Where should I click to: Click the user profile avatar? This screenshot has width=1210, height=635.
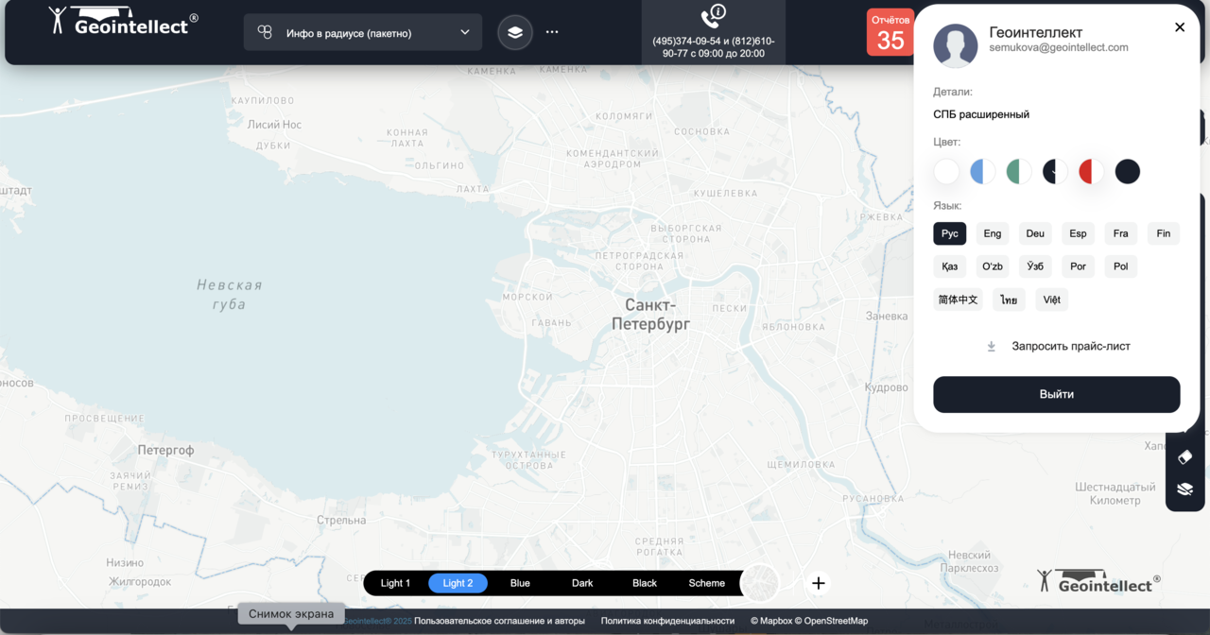955,45
